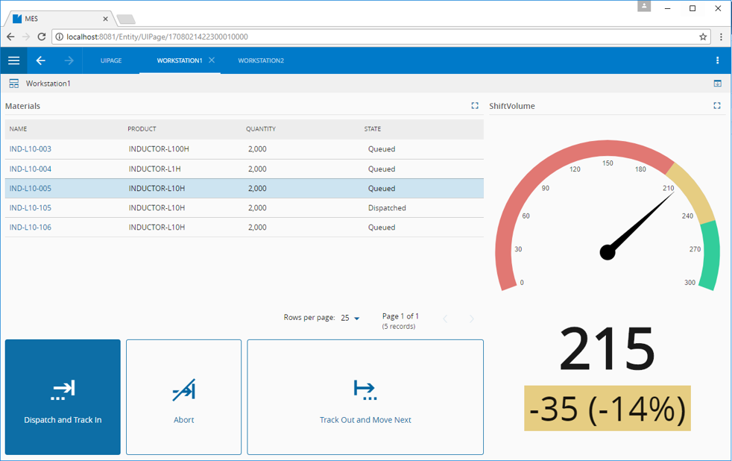The width and height of the screenshot is (732, 461).
Task: Click the MES back arrow icon
Action: coord(41,60)
